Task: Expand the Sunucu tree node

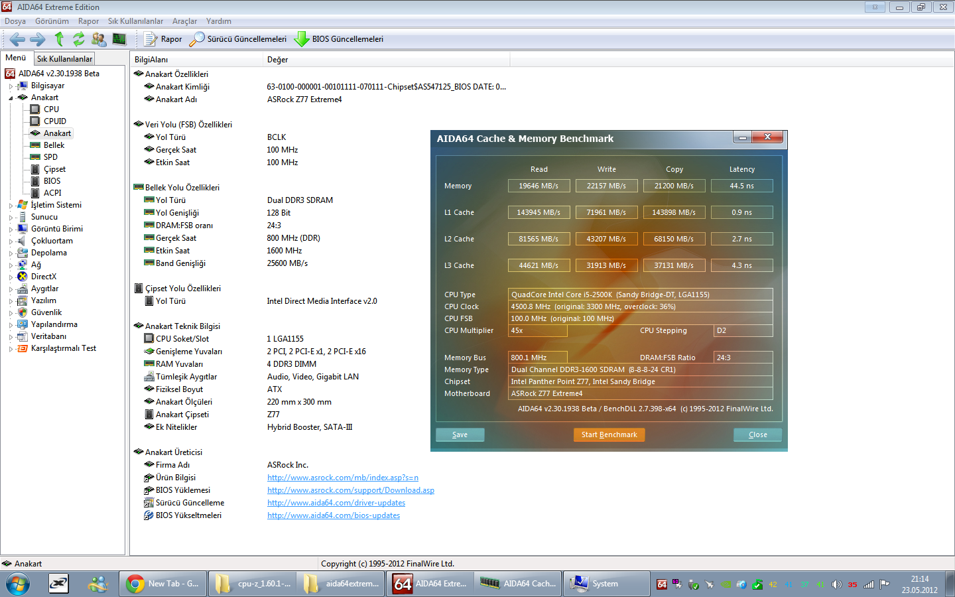Action: 11,218
